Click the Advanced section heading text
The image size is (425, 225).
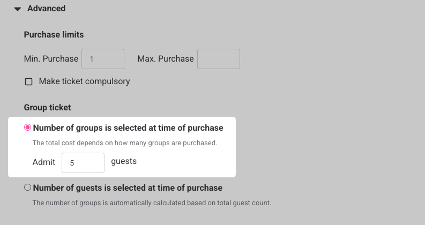click(46, 9)
